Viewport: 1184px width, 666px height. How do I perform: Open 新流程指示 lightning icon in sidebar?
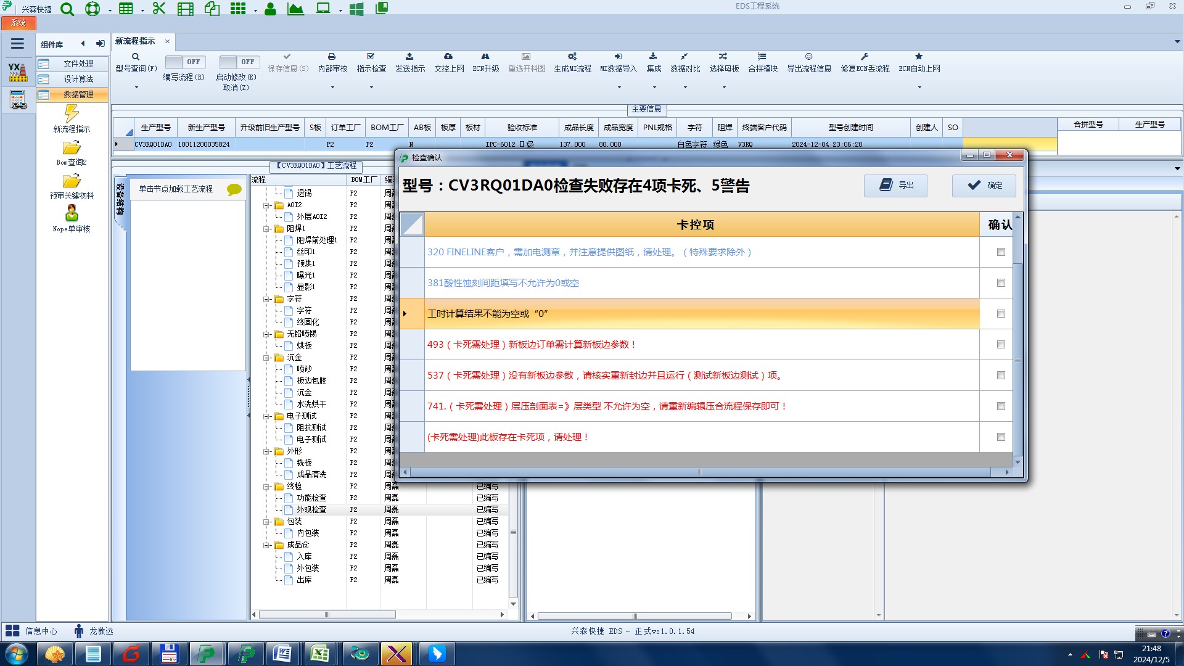tap(72, 114)
